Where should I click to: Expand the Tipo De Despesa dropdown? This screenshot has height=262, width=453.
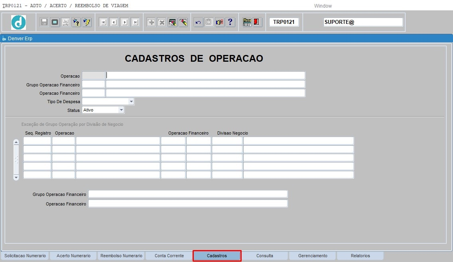click(131, 102)
